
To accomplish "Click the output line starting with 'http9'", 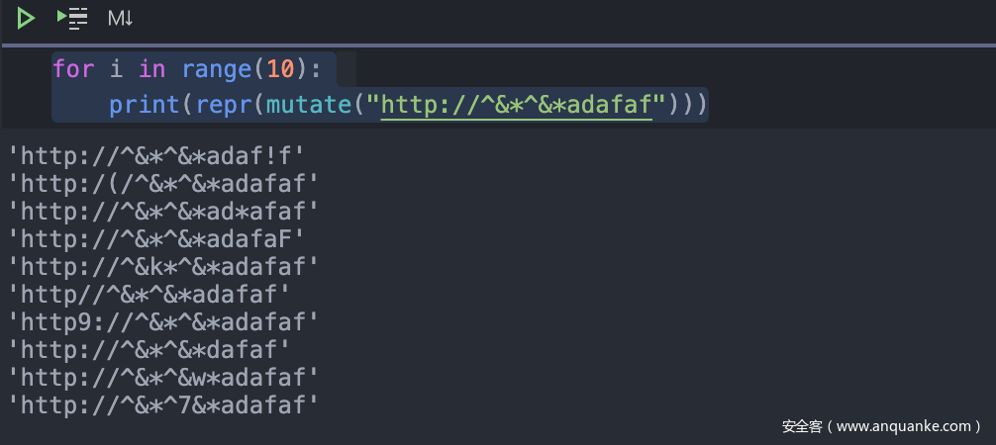I will coord(163,320).
